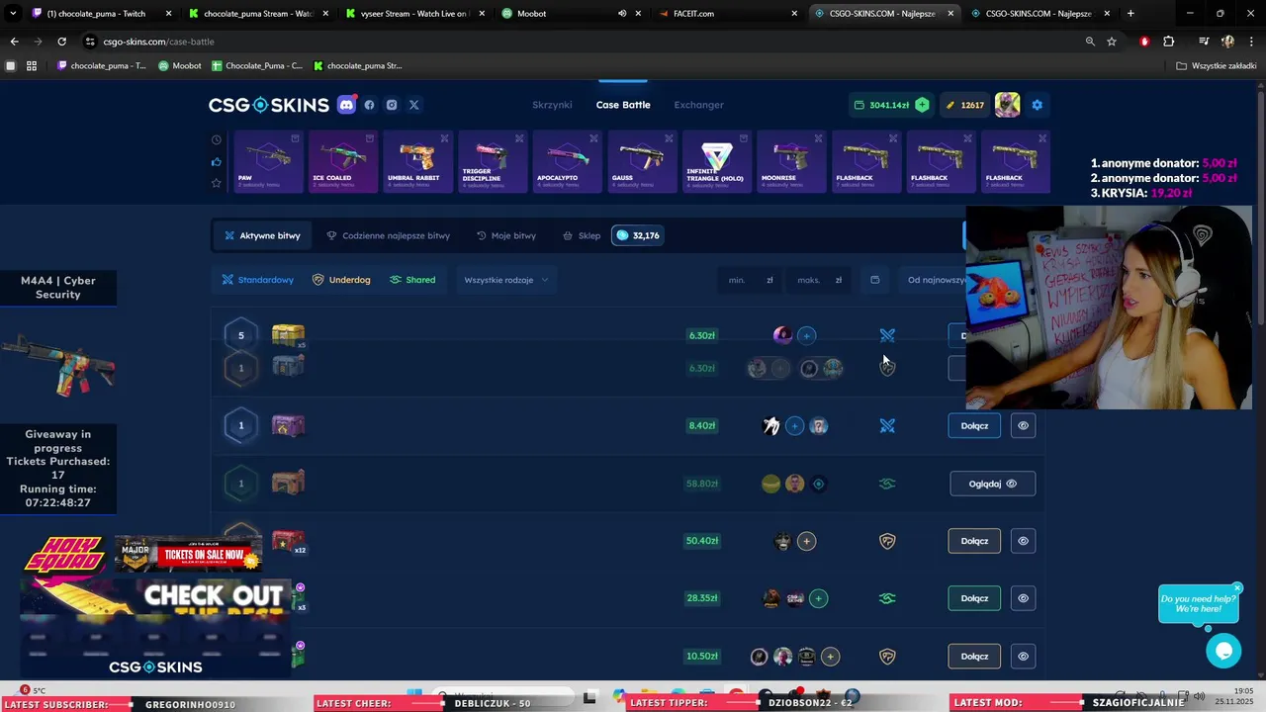Open a new browser tab

[1130, 14]
